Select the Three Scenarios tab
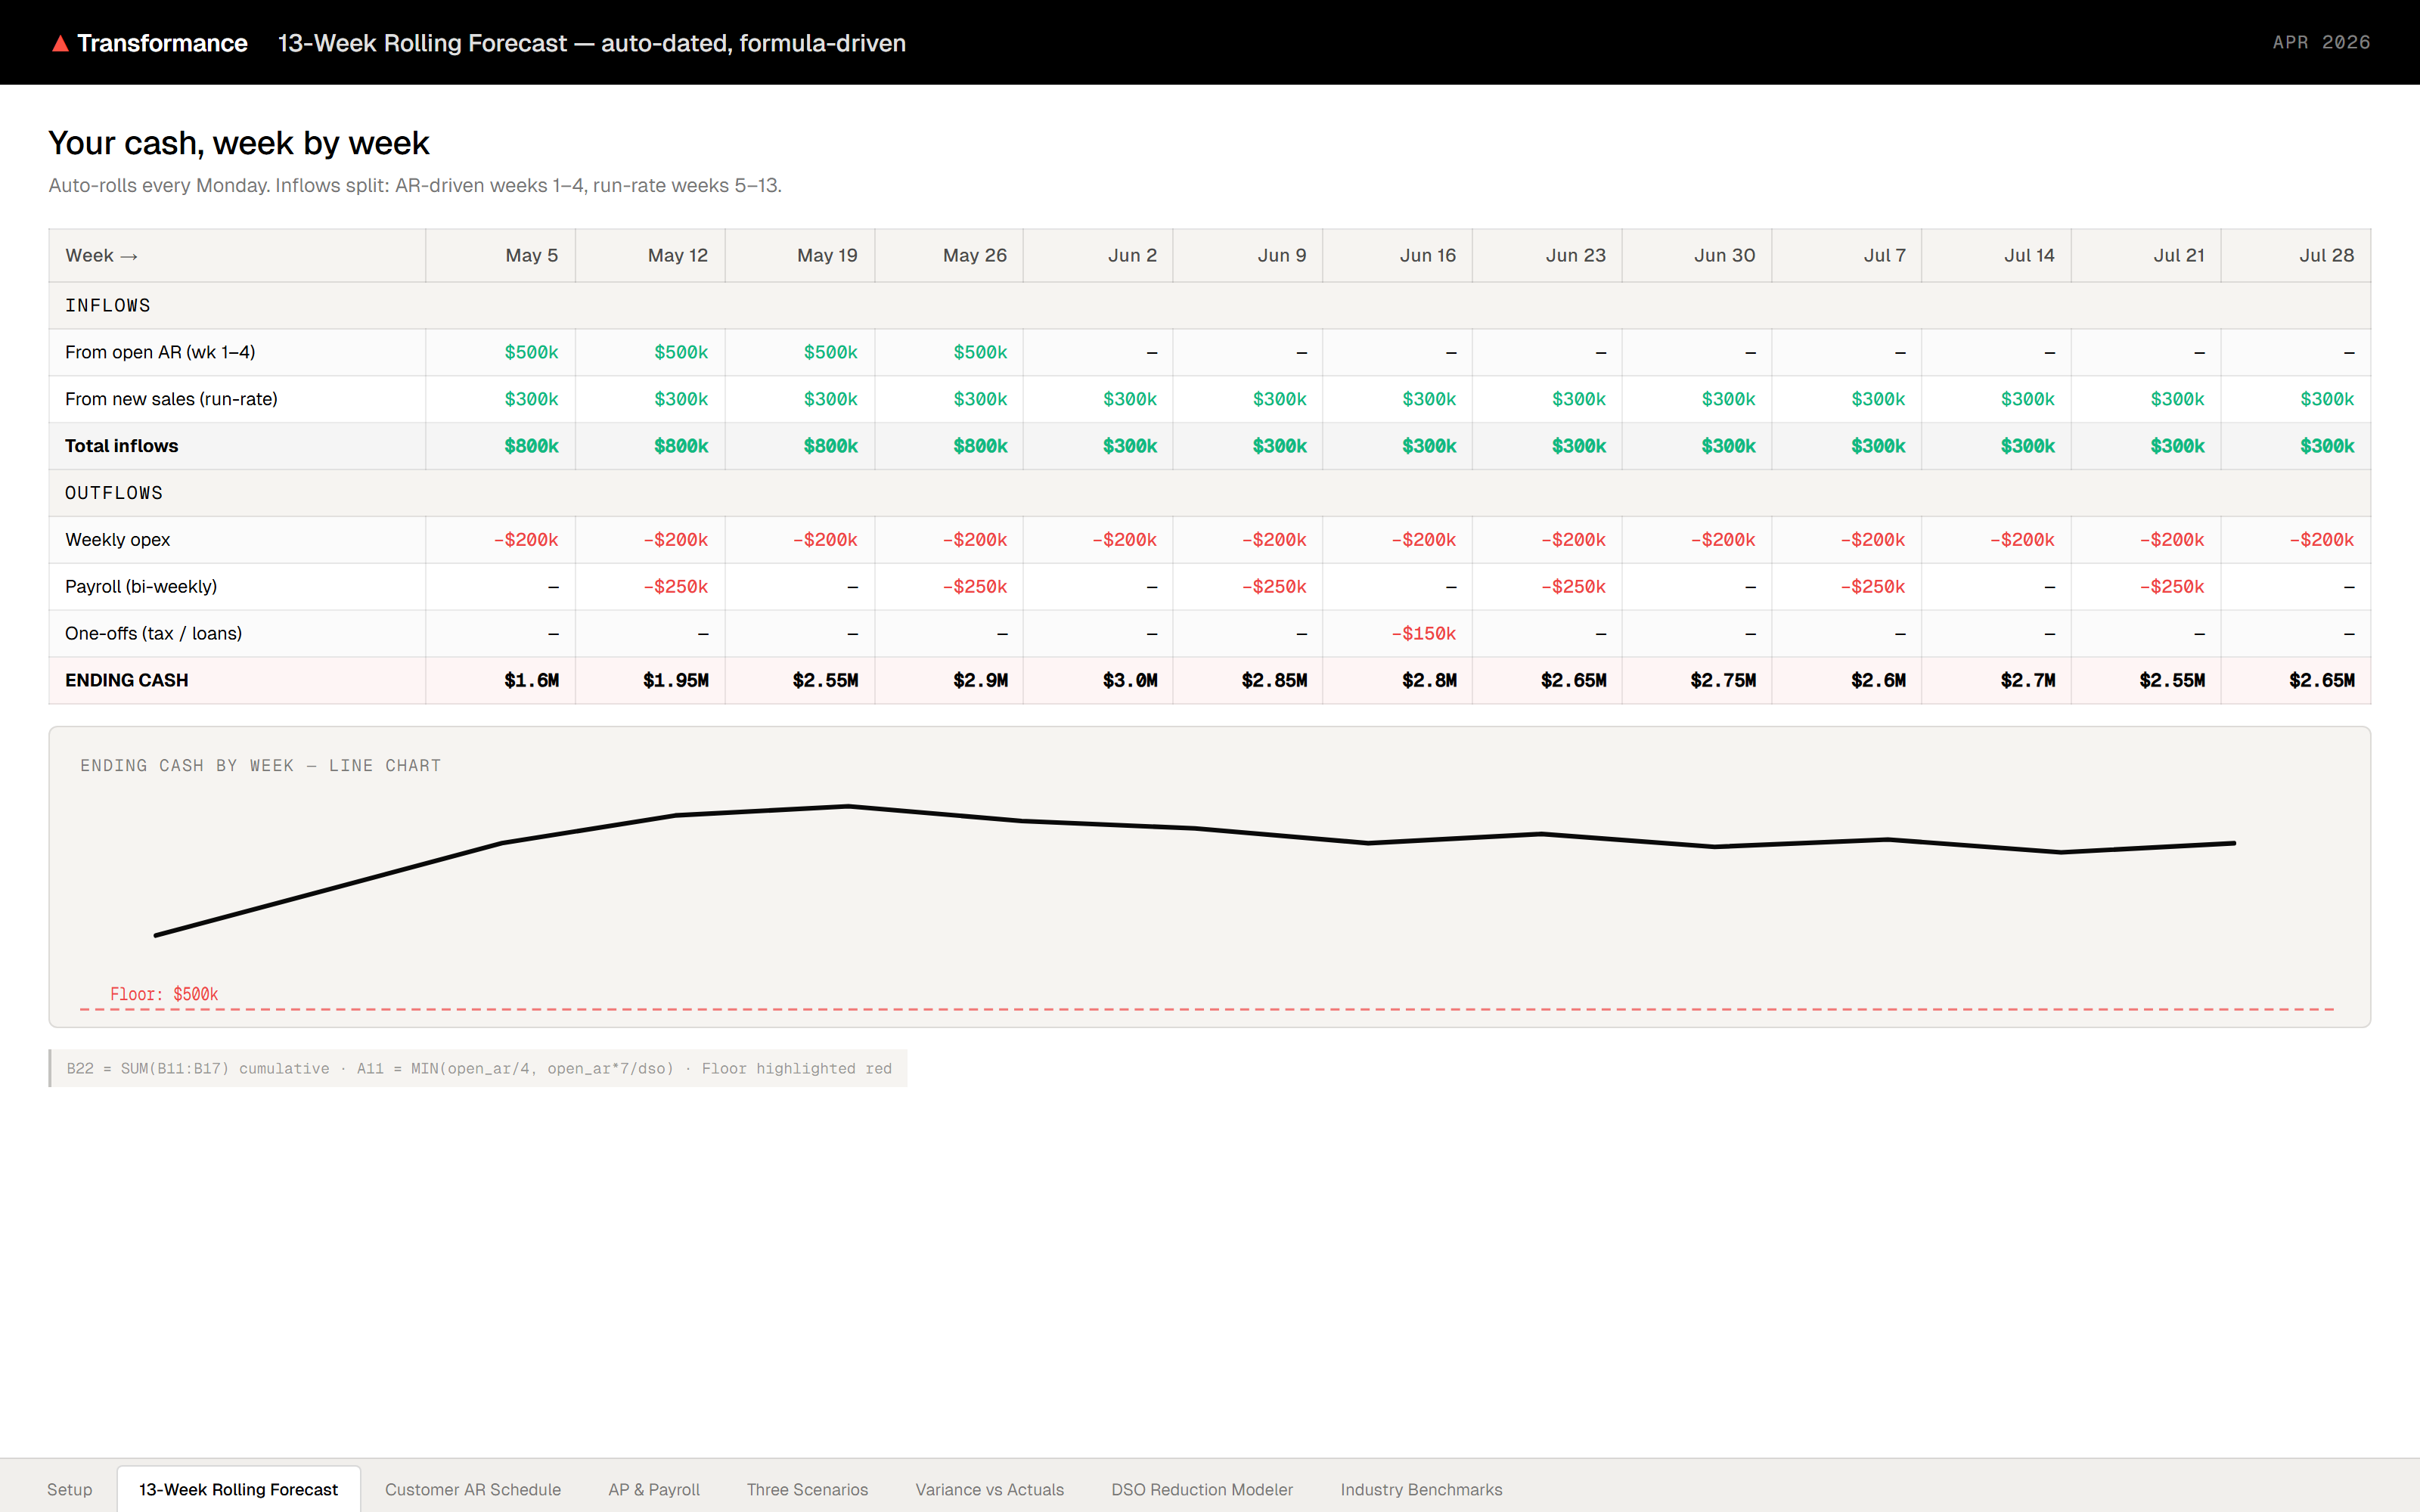2420x1512 pixels. [806, 1489]
